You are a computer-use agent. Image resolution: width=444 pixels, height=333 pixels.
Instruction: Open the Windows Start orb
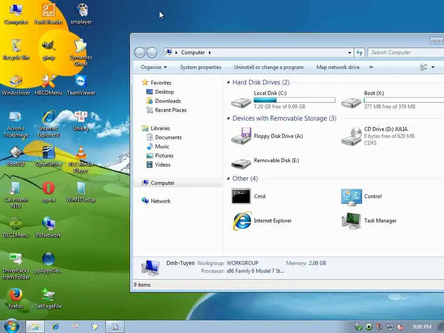coord(11,326)
